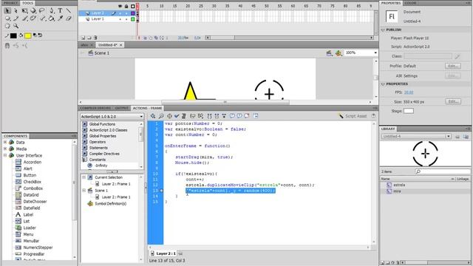
Task: Click the Profile Edit button
Action: (x=453, y=66)
